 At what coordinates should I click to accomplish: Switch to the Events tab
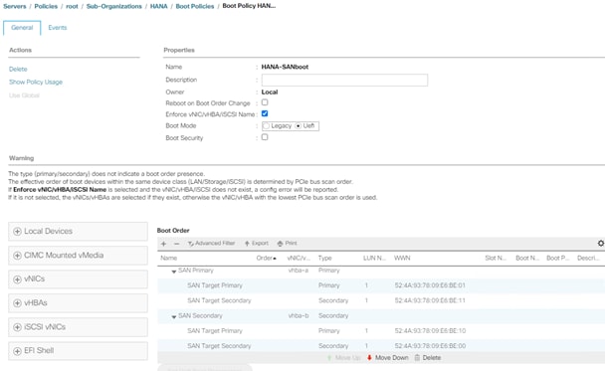click(58, 28)
